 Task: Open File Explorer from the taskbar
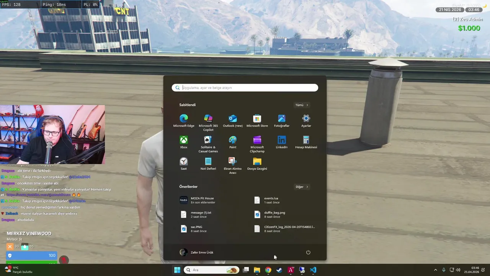click(x=257, y=270)
